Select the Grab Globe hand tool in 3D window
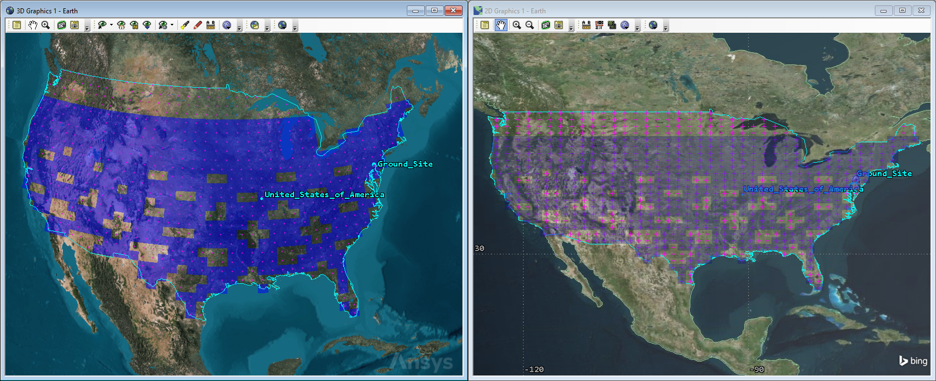 (33, 25)
